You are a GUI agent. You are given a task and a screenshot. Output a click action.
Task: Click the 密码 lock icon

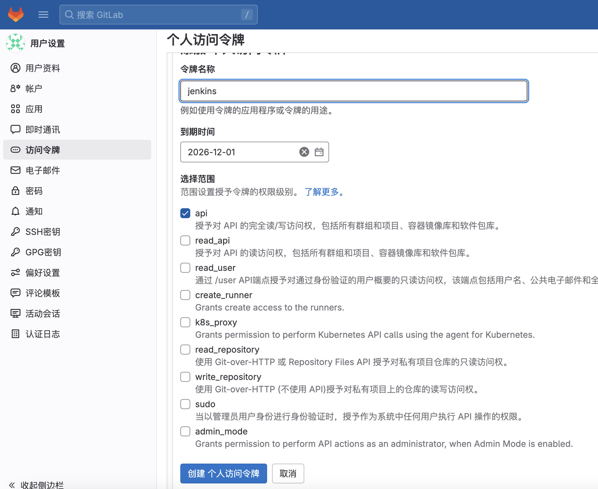click(x=15, y=191)
